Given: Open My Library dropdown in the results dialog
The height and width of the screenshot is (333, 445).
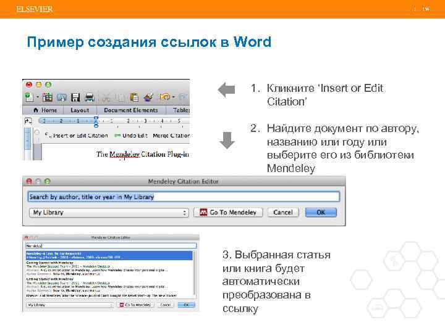Looking at the screenshot, I should [70, 305].
